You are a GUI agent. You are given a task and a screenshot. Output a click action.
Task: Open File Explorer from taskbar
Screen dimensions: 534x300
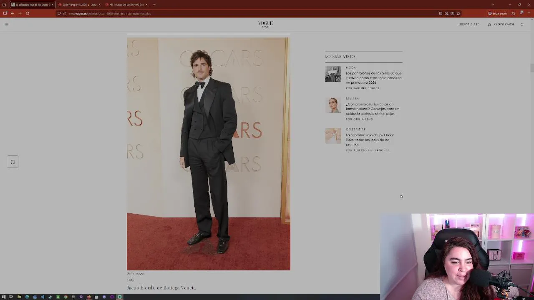point(19,297)
